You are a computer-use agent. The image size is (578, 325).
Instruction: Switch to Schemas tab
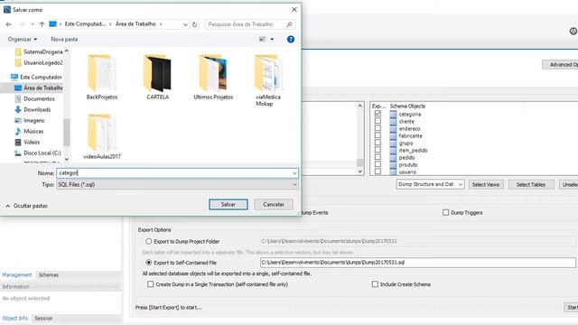[48, 274]
